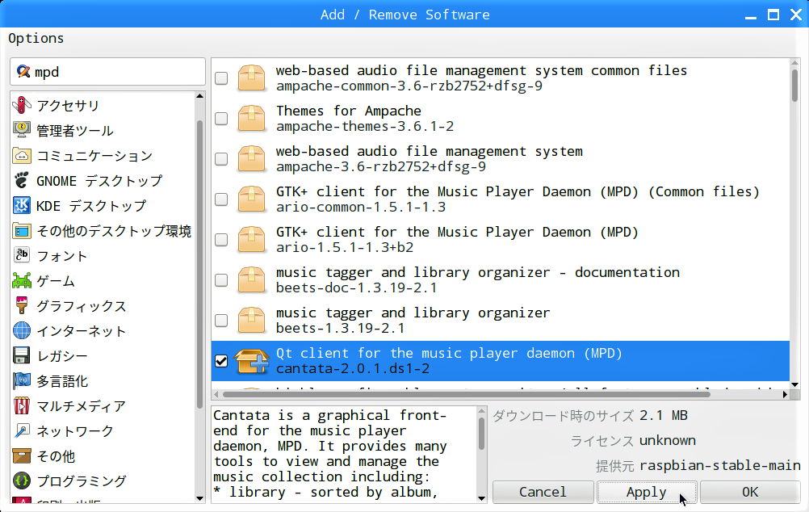Viewport: 809px width, 512px height.
Task: Click package icon for ario-1.5.1-1.3+b2
Action: [x=251, y=240]
